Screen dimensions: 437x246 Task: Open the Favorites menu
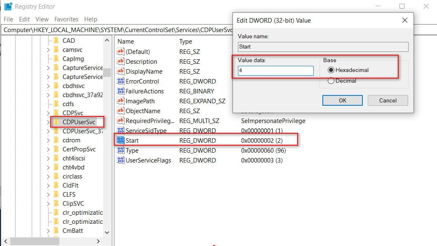(66, 19)
